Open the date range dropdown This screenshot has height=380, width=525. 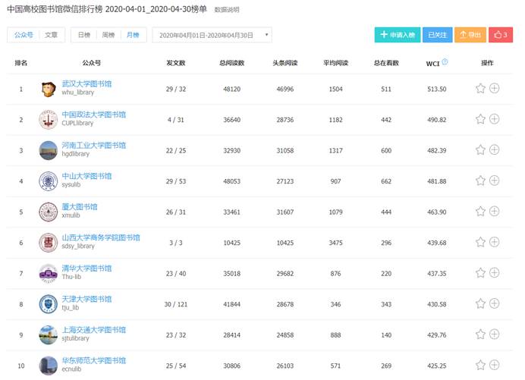(212, 35)
